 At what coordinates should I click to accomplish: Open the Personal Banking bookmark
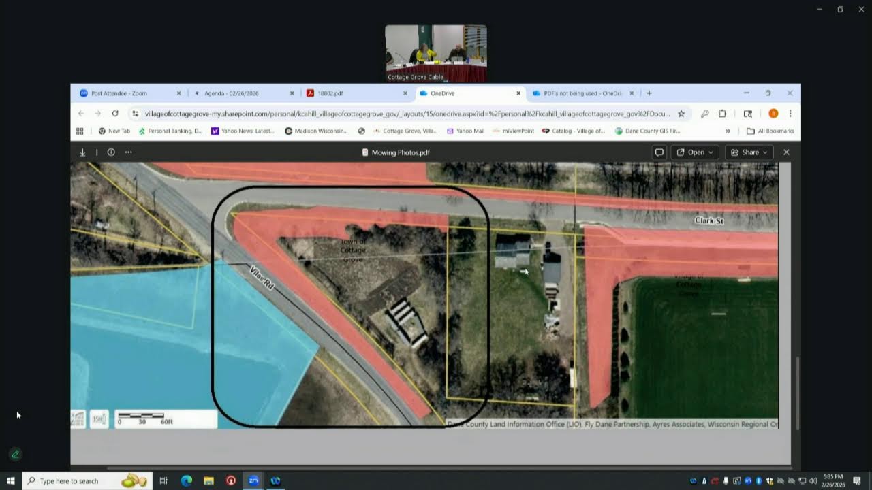point(170,131)
